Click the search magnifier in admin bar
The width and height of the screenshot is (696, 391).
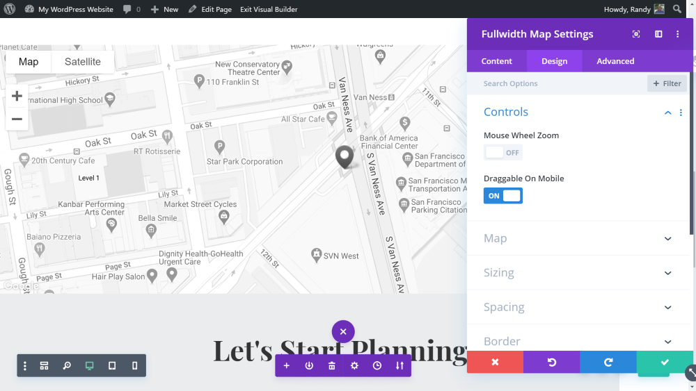pyautogui.click(x=677, y=9)
